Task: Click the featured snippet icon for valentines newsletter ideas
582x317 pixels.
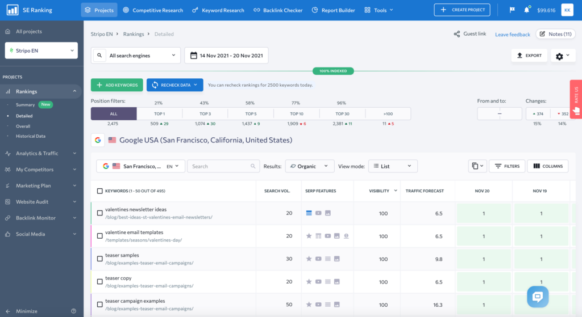Action: [x=309, y=213]
